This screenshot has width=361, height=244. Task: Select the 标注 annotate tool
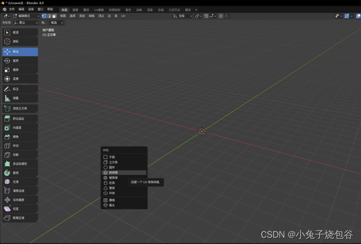coord(20,89)
